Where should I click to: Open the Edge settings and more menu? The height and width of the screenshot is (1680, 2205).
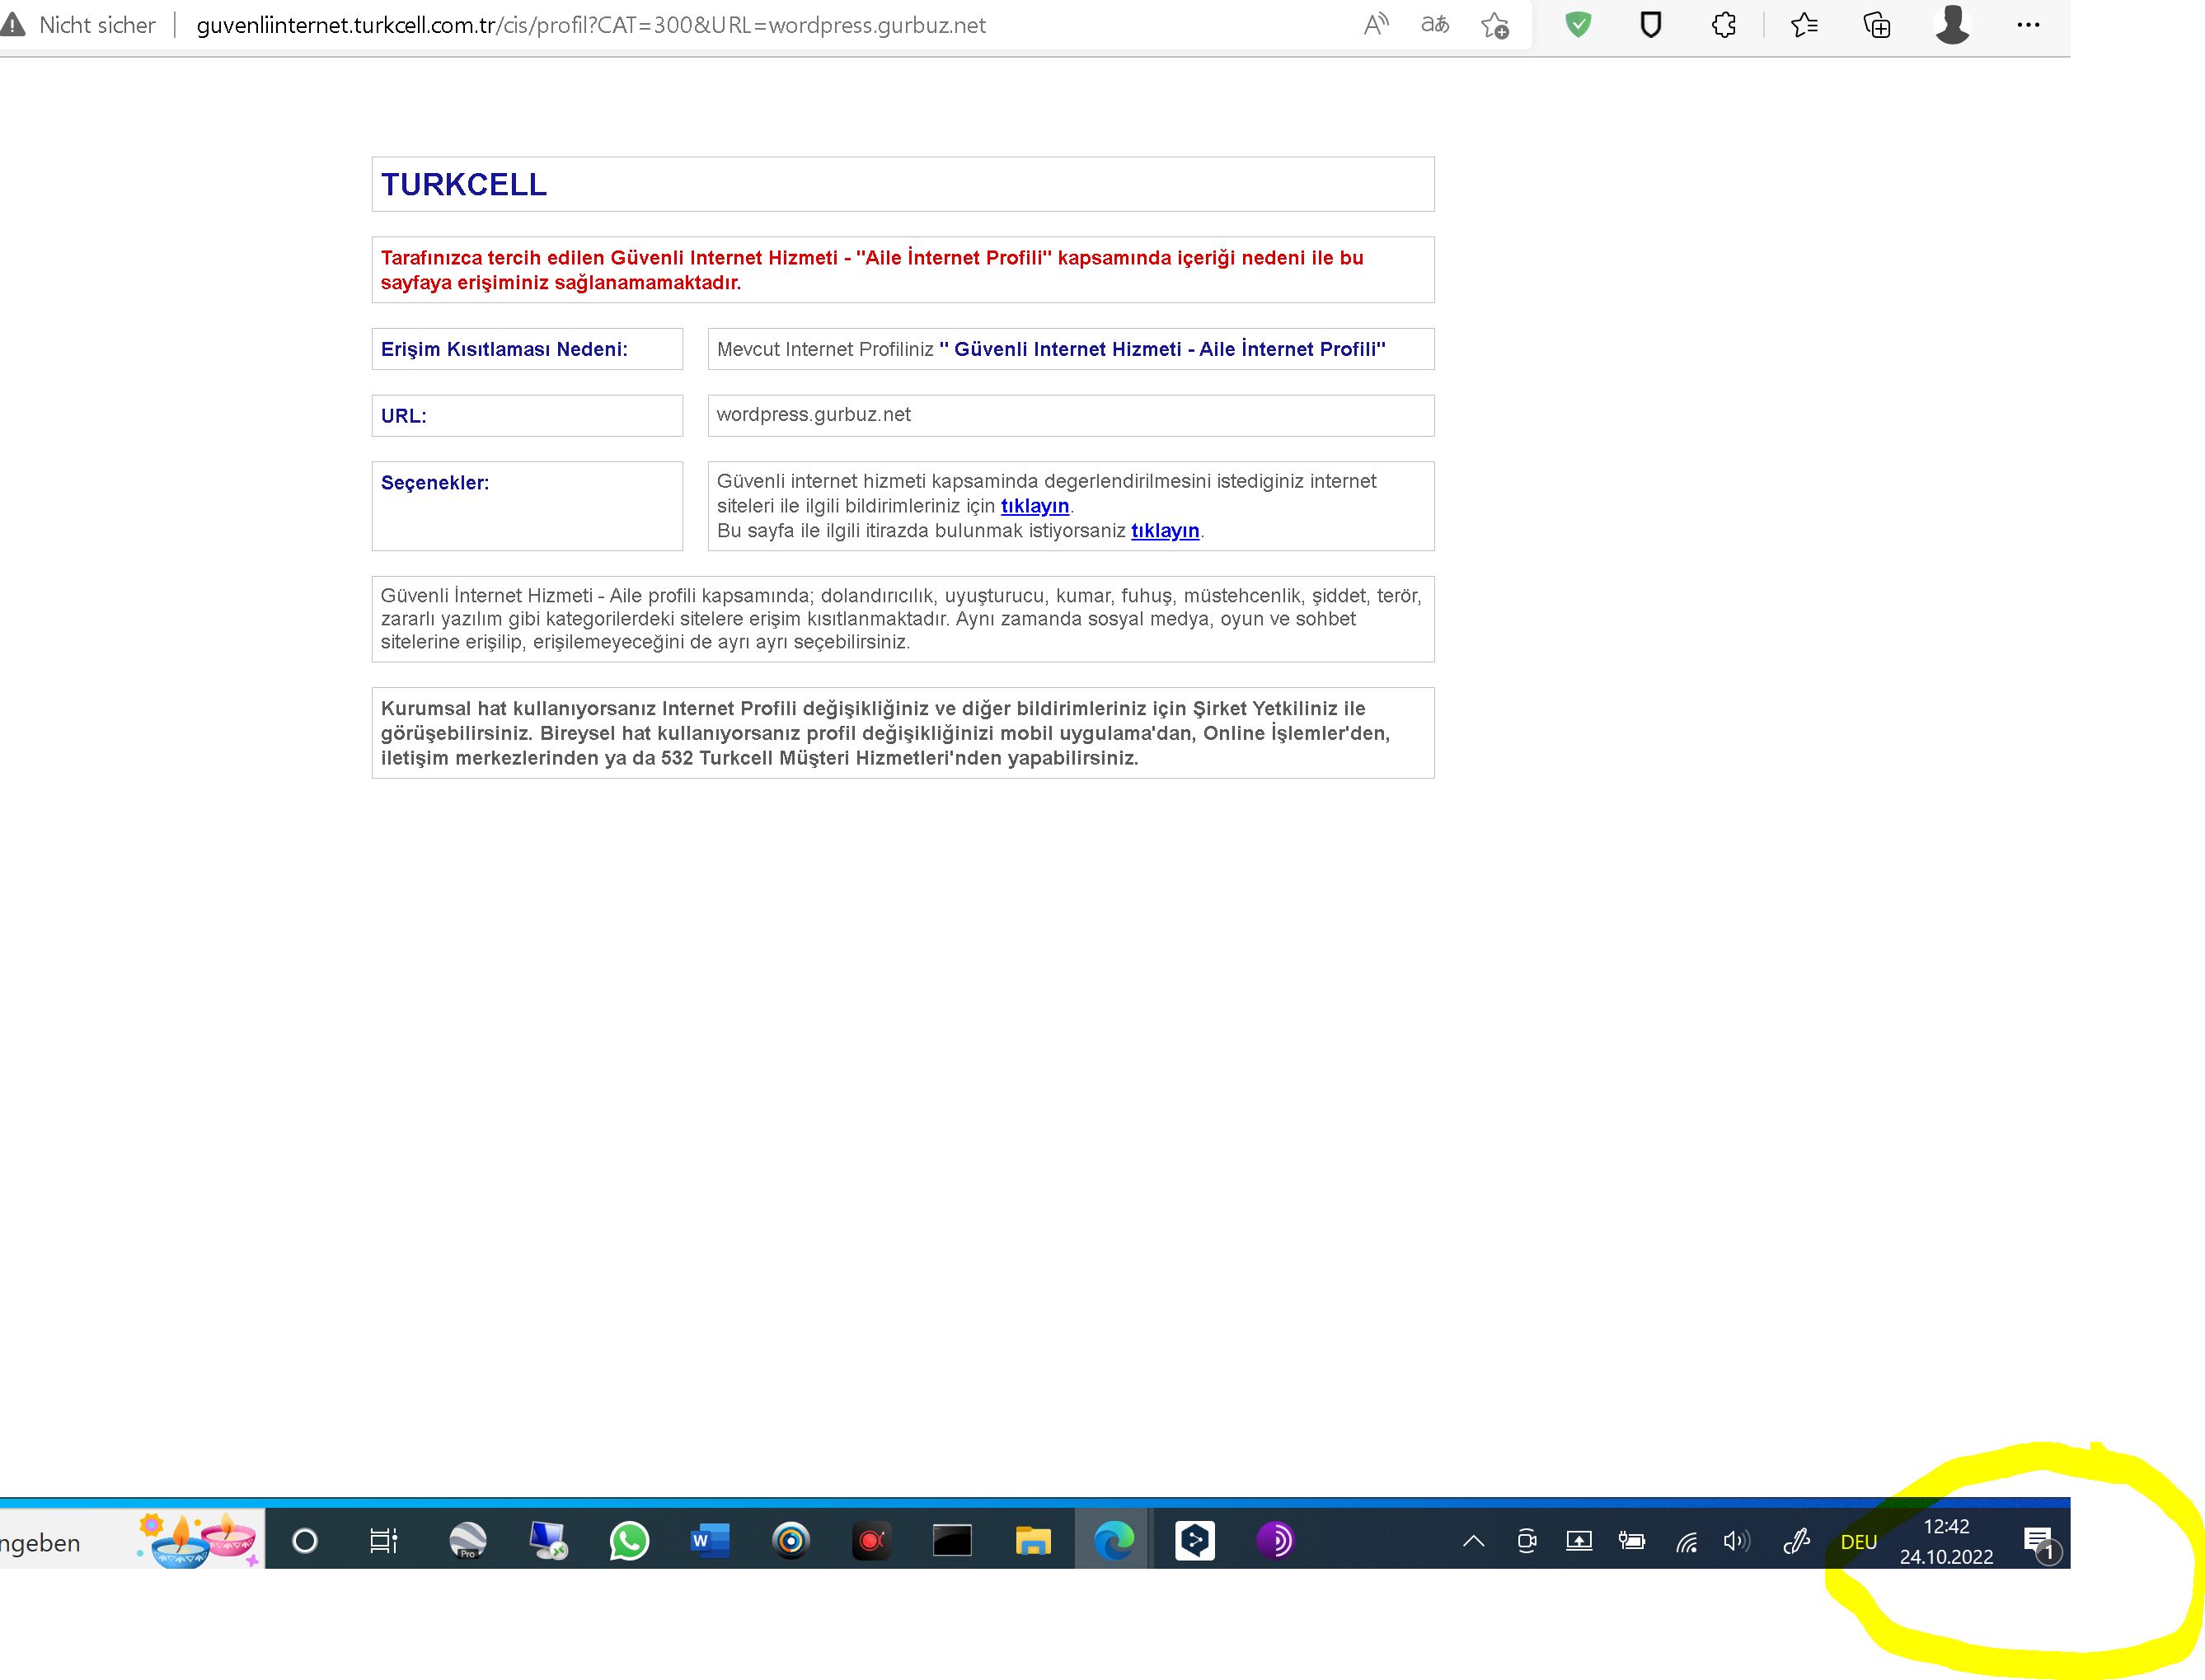(x=2028, y=25)
